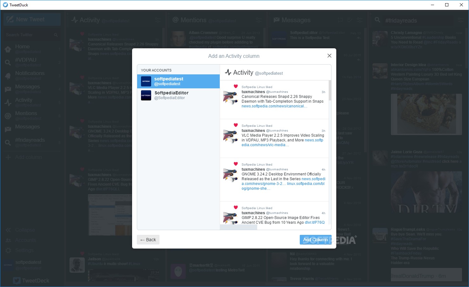The height and width of the screenshot is (287, 469).
Task: Open Accounts in the sidebar
Action: pos(21,240)
